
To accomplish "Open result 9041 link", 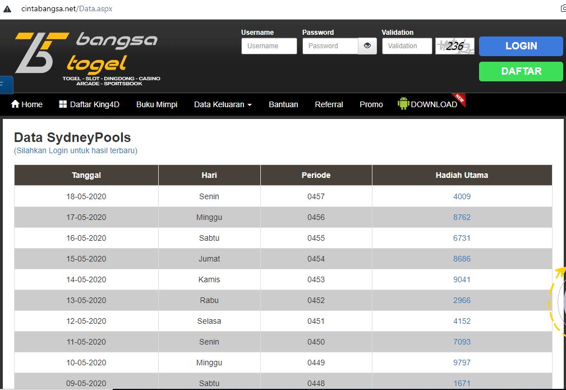I will 462,279.
